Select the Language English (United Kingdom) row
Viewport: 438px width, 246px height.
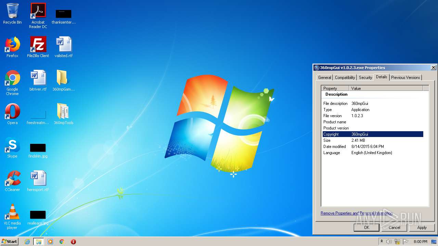(373, 153)
